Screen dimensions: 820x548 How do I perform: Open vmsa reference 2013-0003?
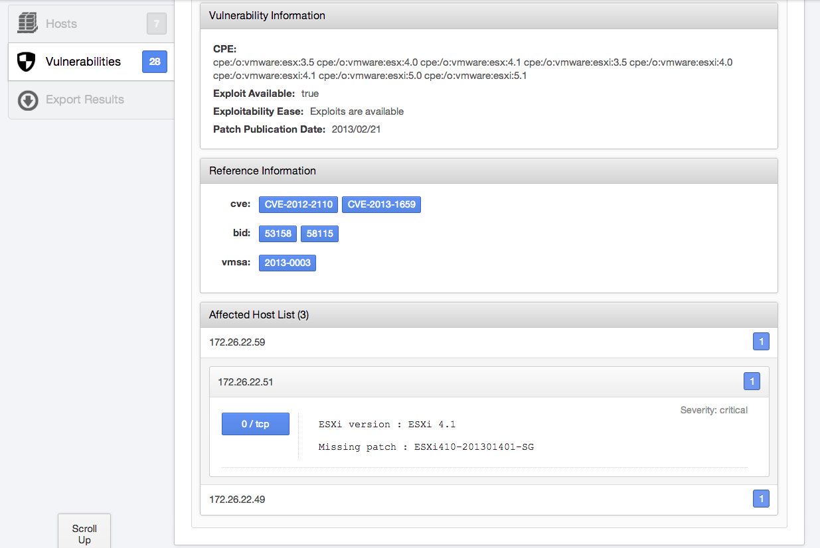(287, 263)
